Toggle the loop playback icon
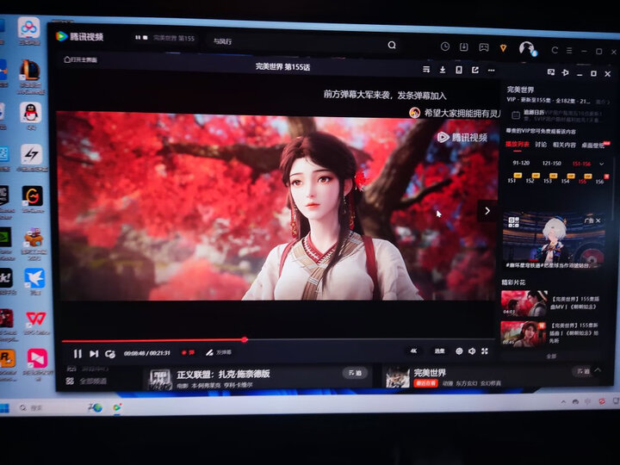This screenshot has height=465, width=620. (x=110, y=353)
